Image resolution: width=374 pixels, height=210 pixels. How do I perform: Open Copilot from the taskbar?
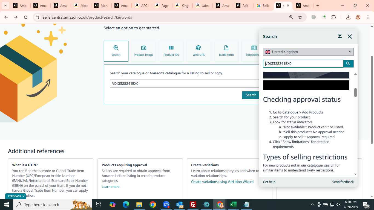113,205
